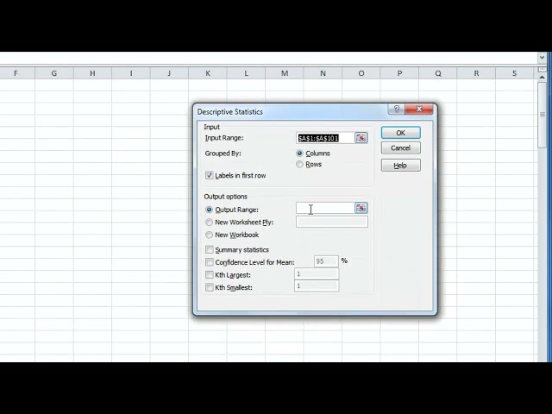Click the vertical scrollbar up arrow
The width and height of the screenshot is (552, 414).
[542, 77]
